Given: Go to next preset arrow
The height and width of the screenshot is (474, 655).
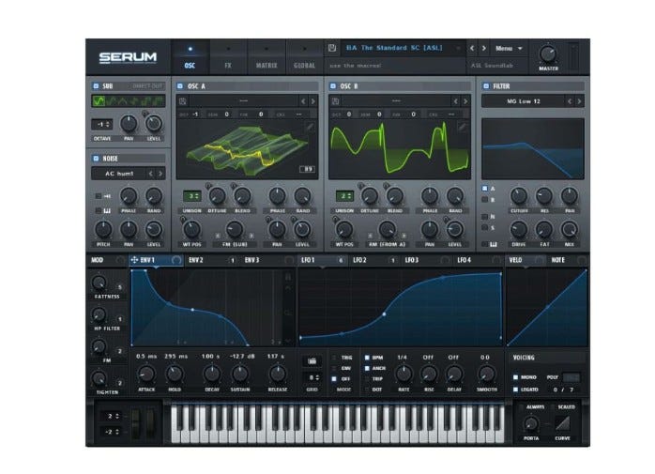Looking at the screenshot, I should pos(483,49).
